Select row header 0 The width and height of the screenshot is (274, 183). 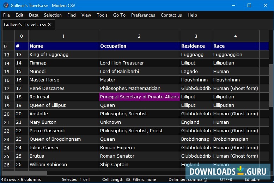(8, 46)
